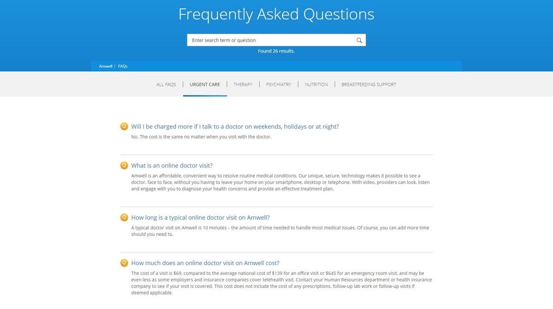Select the THERAPY tab

tap(243, 84)
